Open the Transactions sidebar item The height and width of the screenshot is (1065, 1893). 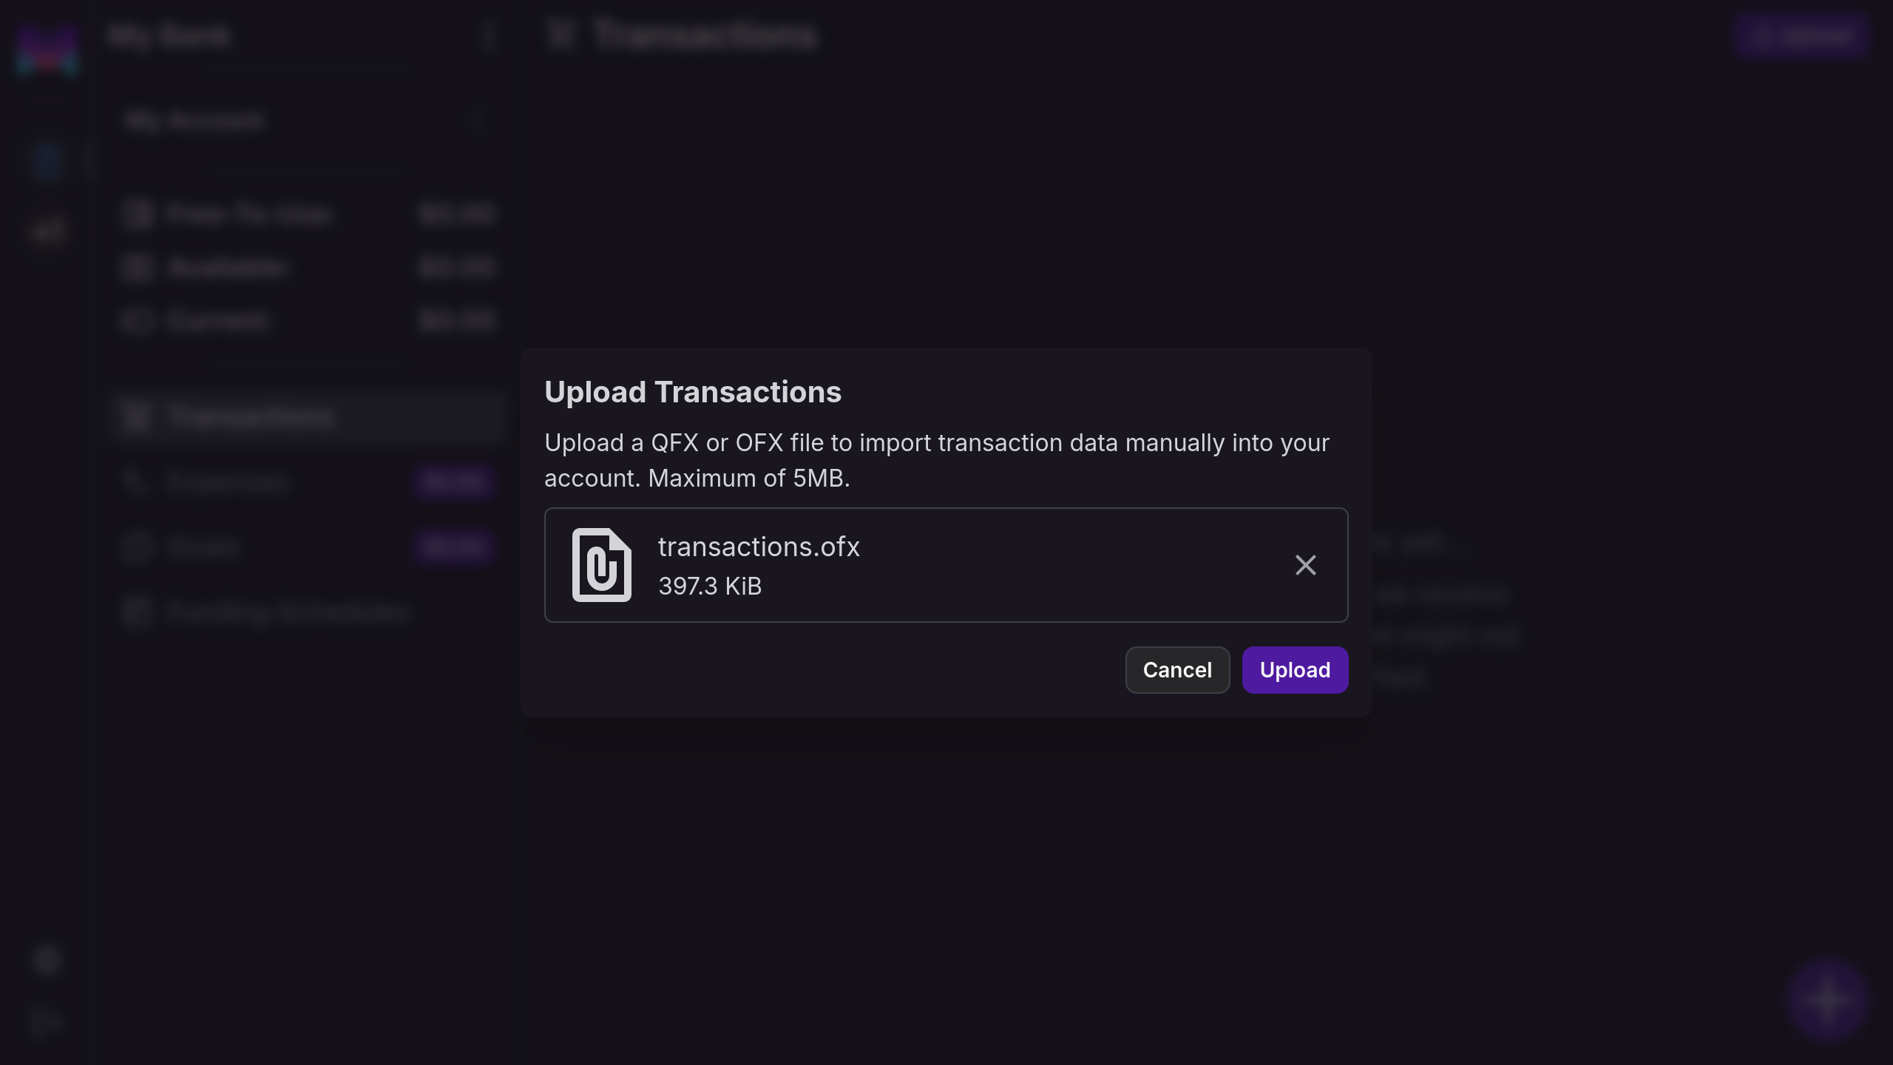tap(251, 417)
